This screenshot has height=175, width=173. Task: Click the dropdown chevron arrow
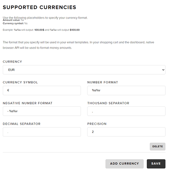(x=163, y=70)
